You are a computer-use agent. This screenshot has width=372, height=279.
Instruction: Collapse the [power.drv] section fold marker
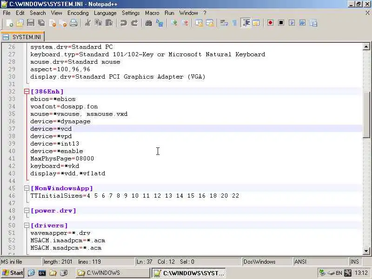coord(27,211)
